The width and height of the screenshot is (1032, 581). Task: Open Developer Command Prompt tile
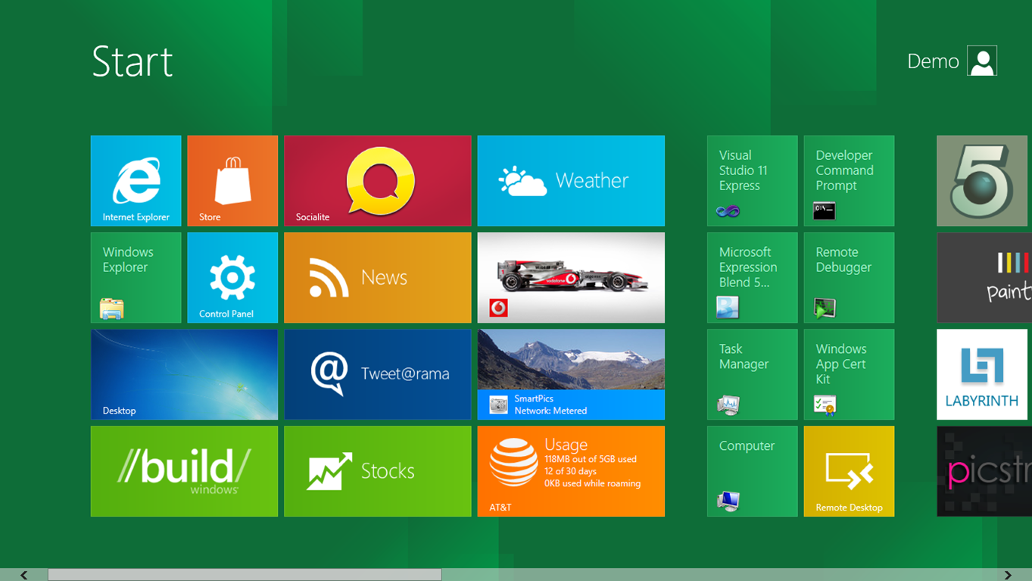[x=849, y=181]
